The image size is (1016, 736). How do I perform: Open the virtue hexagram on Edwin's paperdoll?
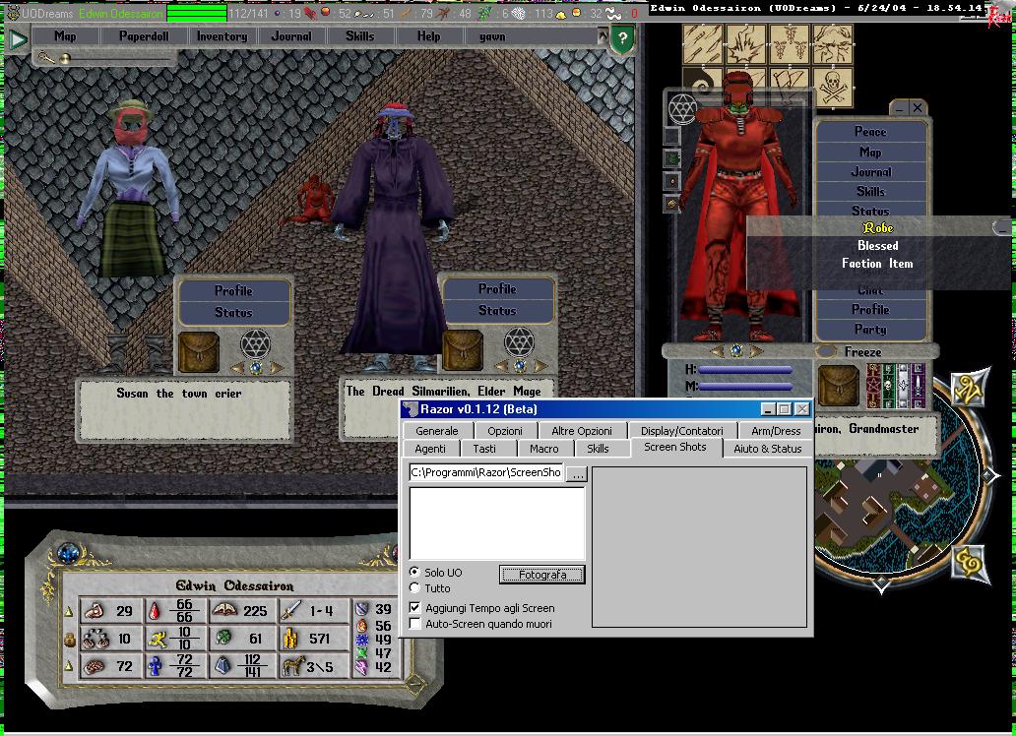[682, 107]
